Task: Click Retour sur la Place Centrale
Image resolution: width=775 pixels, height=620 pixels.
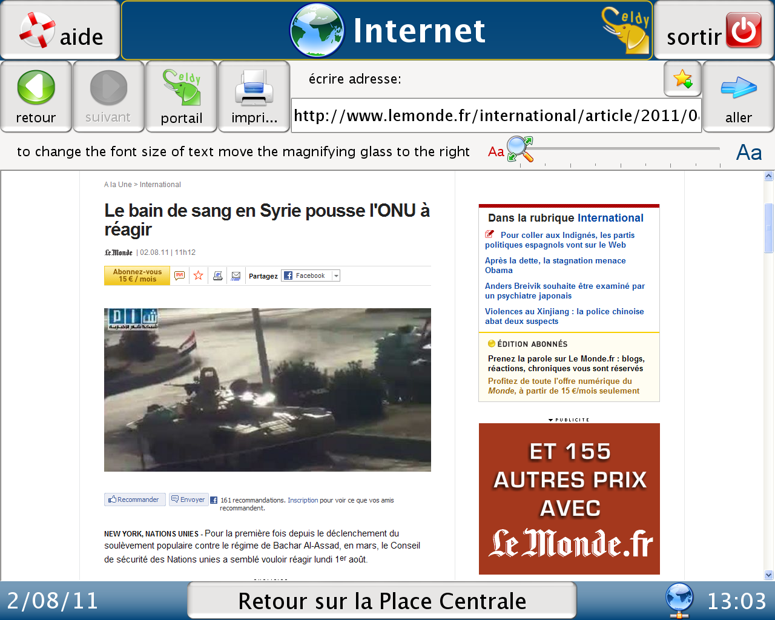Action: click(382, 601)
